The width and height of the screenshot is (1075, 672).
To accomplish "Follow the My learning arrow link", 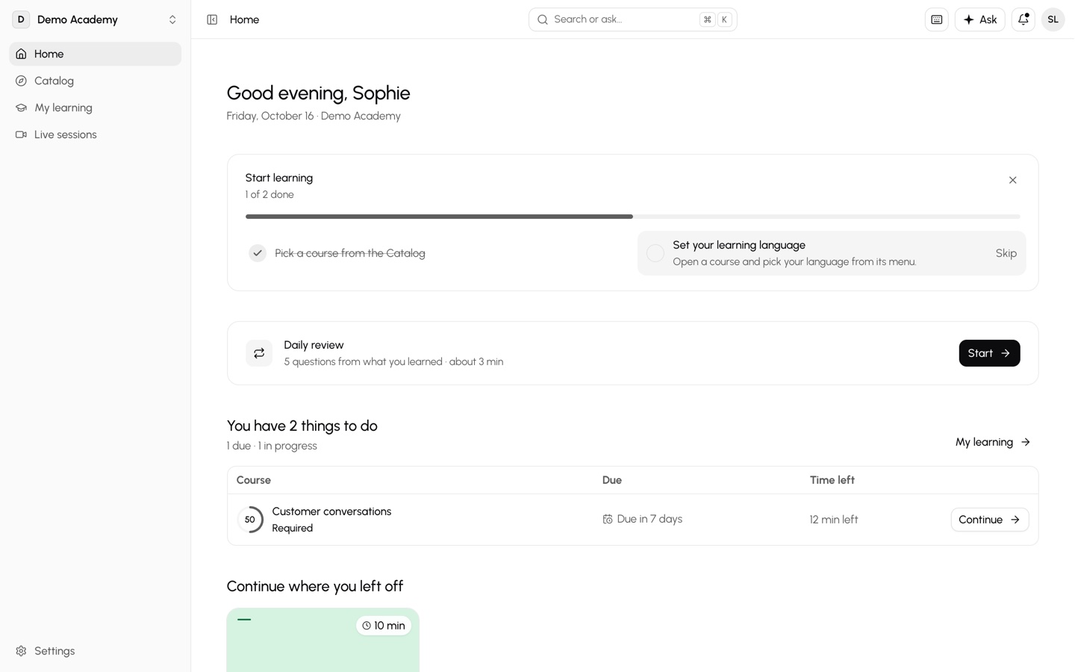I will point(993,442).
